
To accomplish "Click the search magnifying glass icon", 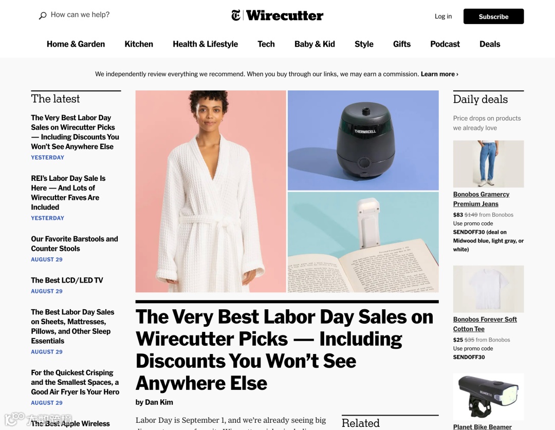I will (x=43, y=15).
